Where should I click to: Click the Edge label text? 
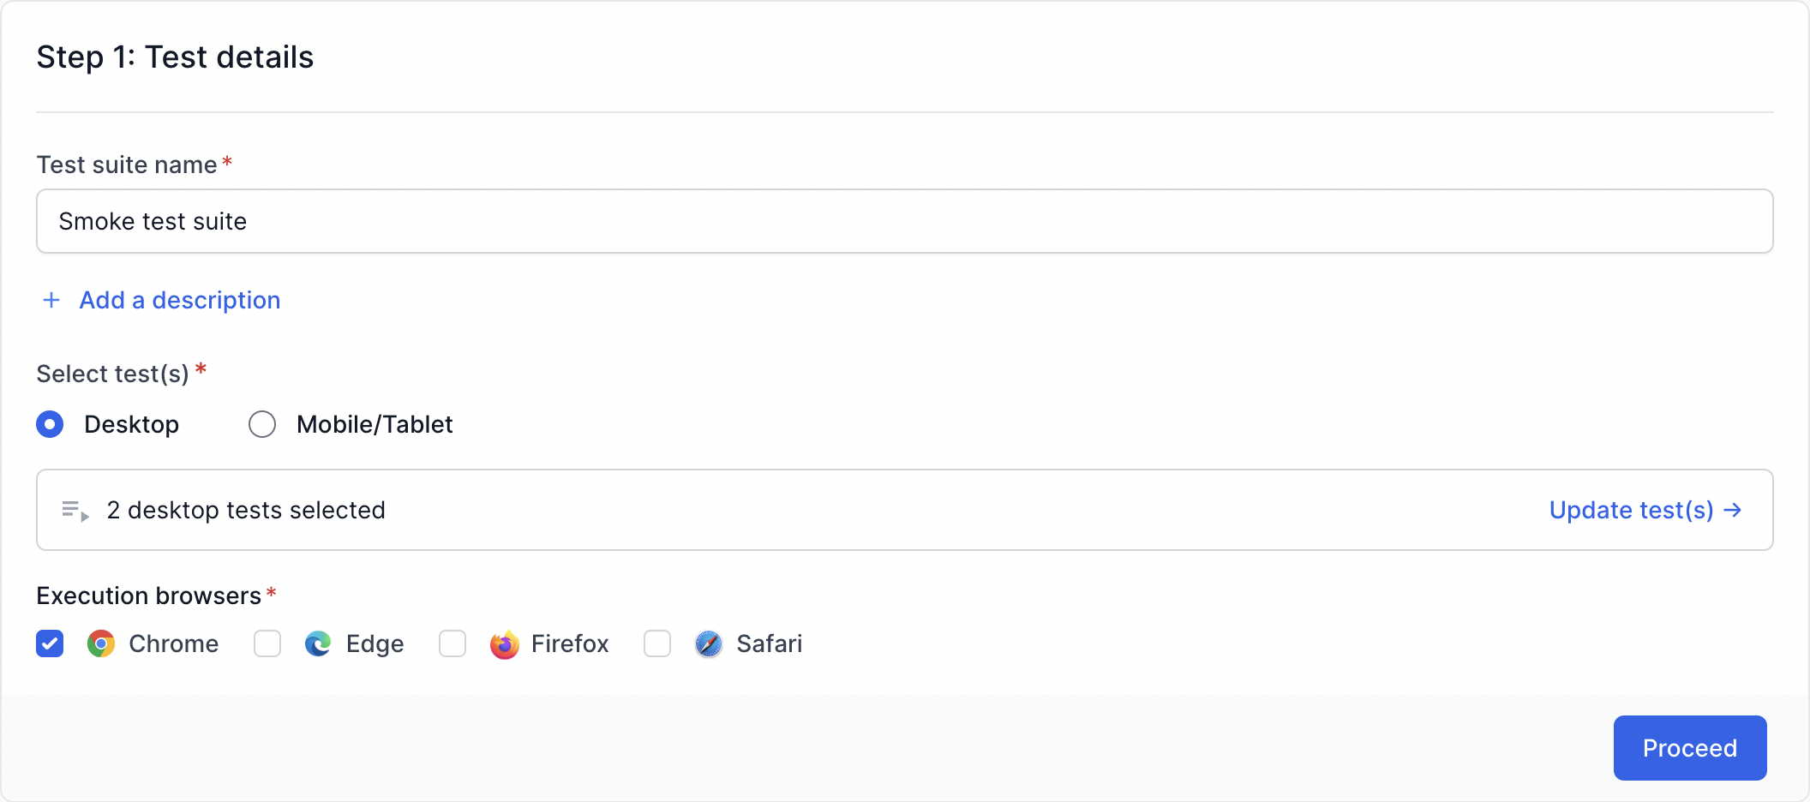pyautogui.click(x=375, y=643)
